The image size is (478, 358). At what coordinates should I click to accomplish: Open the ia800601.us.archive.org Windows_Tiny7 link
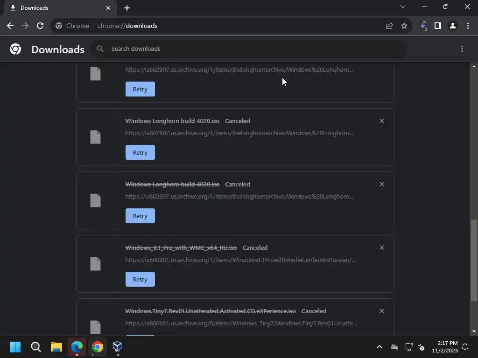pos(241,324)
